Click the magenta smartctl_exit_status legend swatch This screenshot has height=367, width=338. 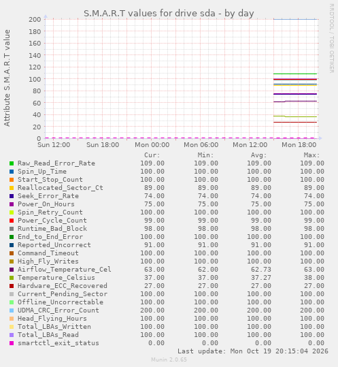[12, 343]
